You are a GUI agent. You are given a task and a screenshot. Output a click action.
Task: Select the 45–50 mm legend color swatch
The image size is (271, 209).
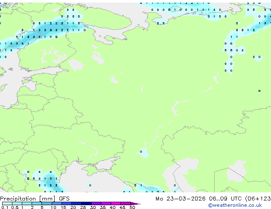(x=126, y=203)
